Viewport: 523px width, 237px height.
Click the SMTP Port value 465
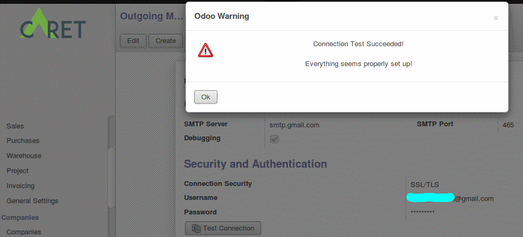coord(508,125)
